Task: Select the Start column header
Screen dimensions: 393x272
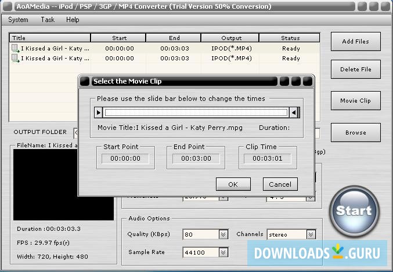Action: point(118,38)
